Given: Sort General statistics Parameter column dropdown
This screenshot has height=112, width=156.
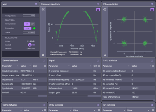Looking at the screenshot, I should [18, 66].
